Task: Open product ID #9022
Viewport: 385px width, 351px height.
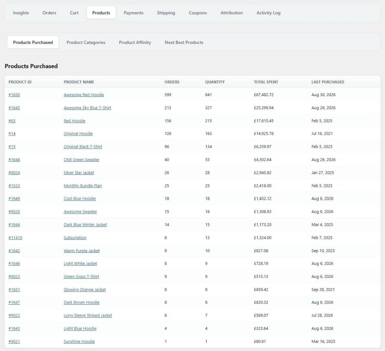Action: [14, 315]
